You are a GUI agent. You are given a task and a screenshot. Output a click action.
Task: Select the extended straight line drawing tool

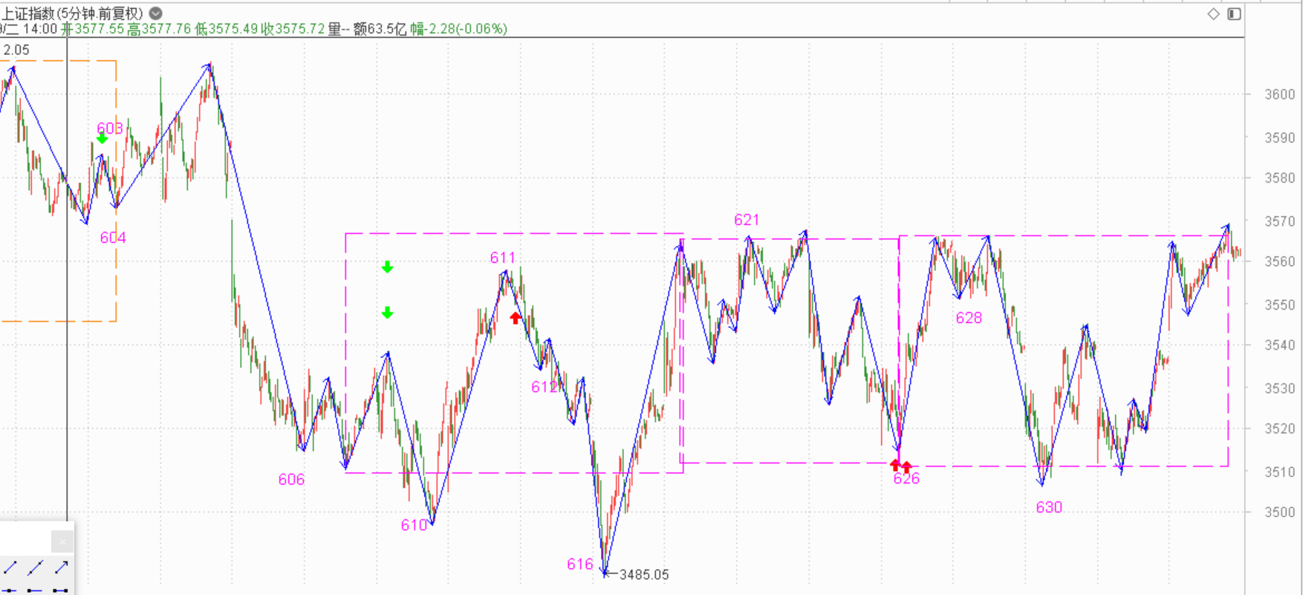coord(35,568)
